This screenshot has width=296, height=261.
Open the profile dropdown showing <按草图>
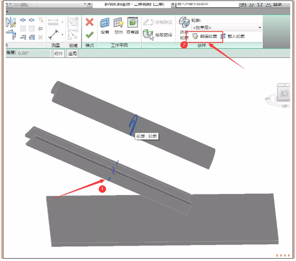[226, 27]
